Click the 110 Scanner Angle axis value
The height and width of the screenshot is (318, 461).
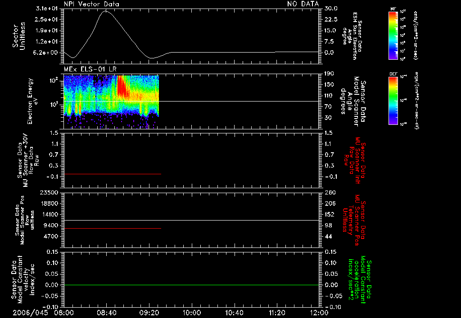coord(330,96)
